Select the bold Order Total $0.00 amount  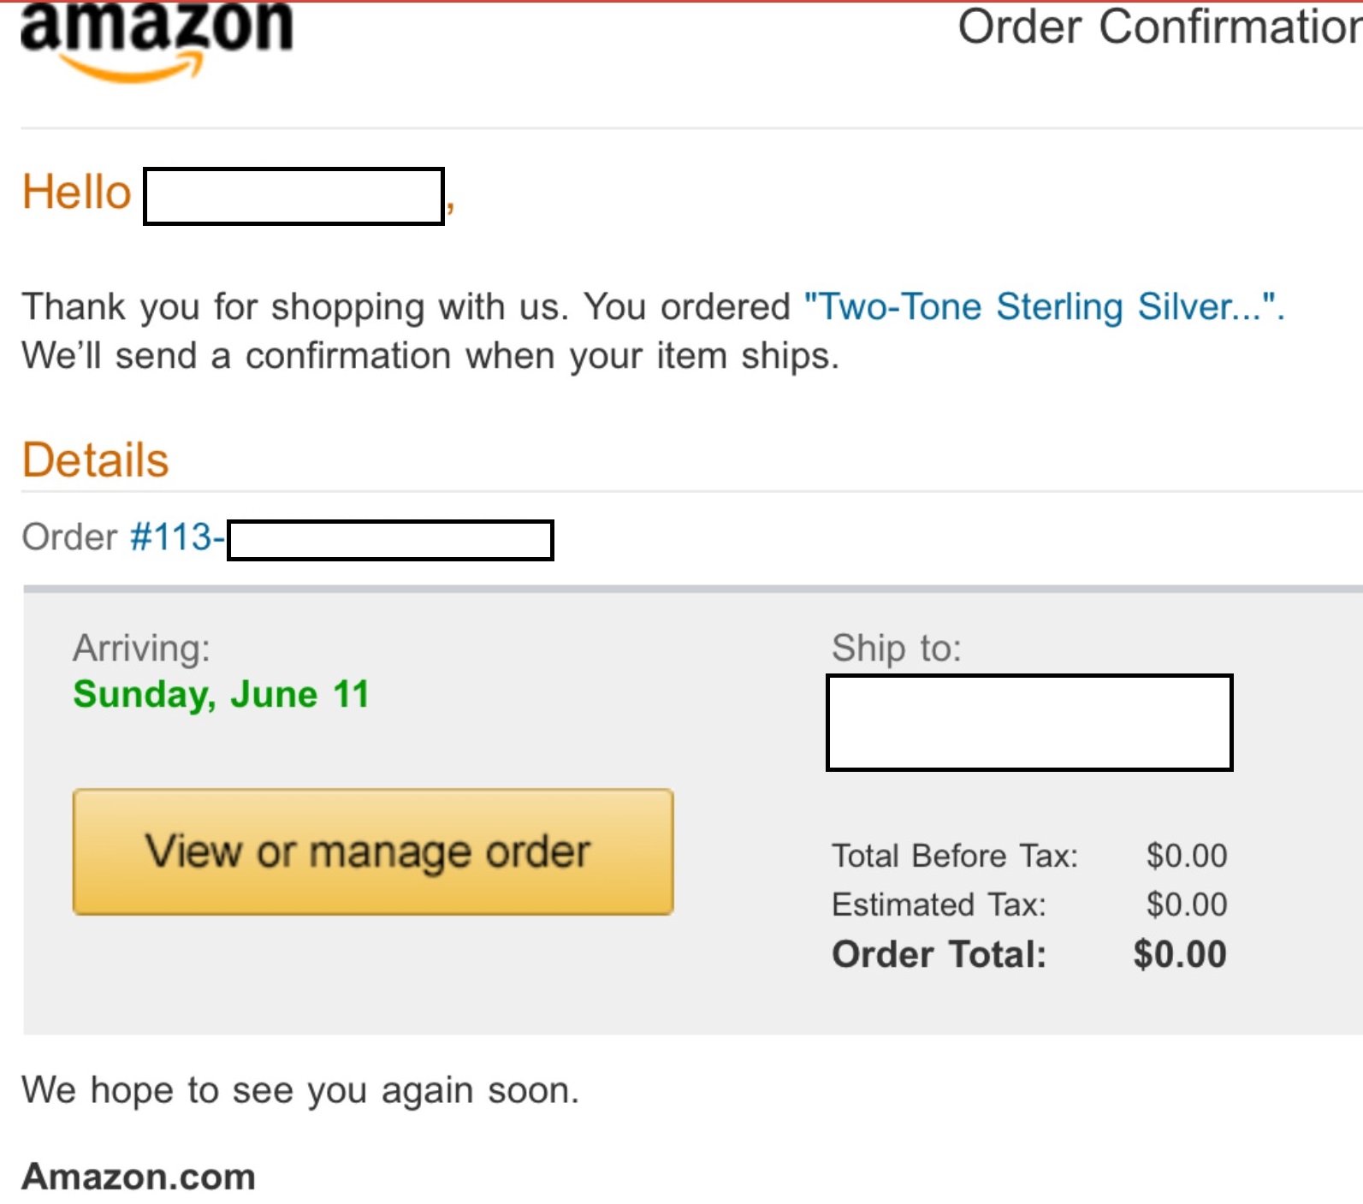coord(1180,954)
